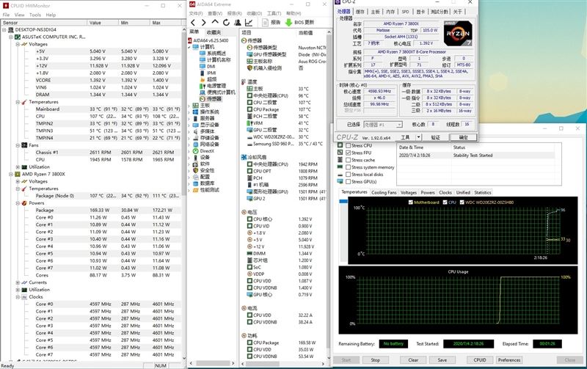This screenshot has height=369, width=587.
Task: Expand Utilization under ASUSTeK in HWMonitor
Action: click(x=18, y=167)
